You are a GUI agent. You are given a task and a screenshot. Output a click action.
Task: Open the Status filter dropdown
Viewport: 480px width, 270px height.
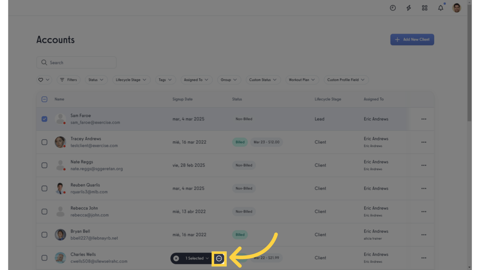96,80
